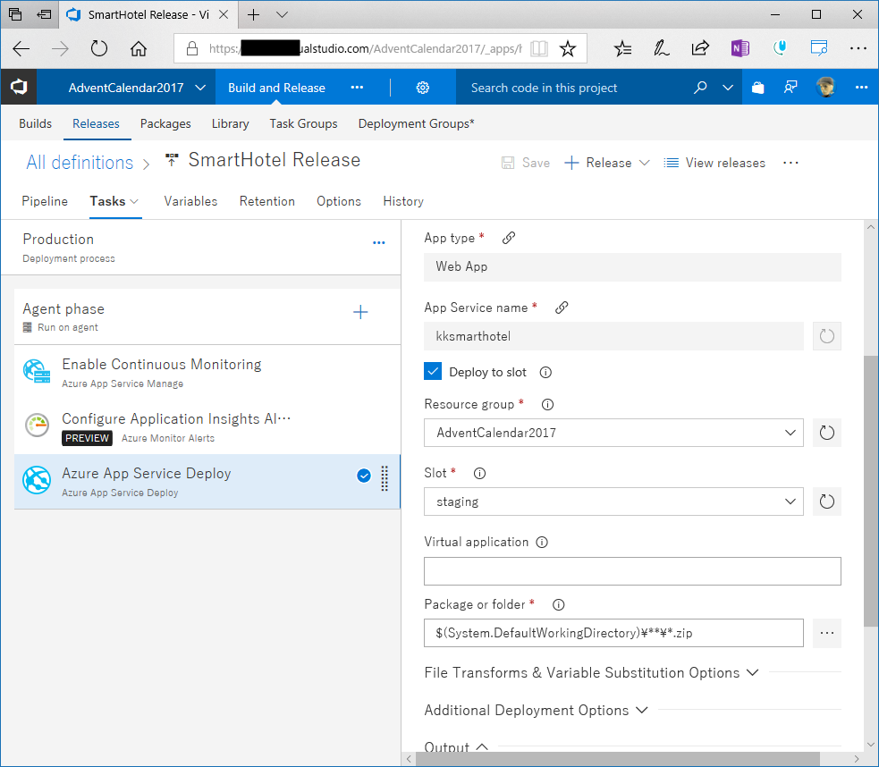Switch to the Pipeline tab
The width and height of the screenshot is (879, 767).
click(45, 201)
